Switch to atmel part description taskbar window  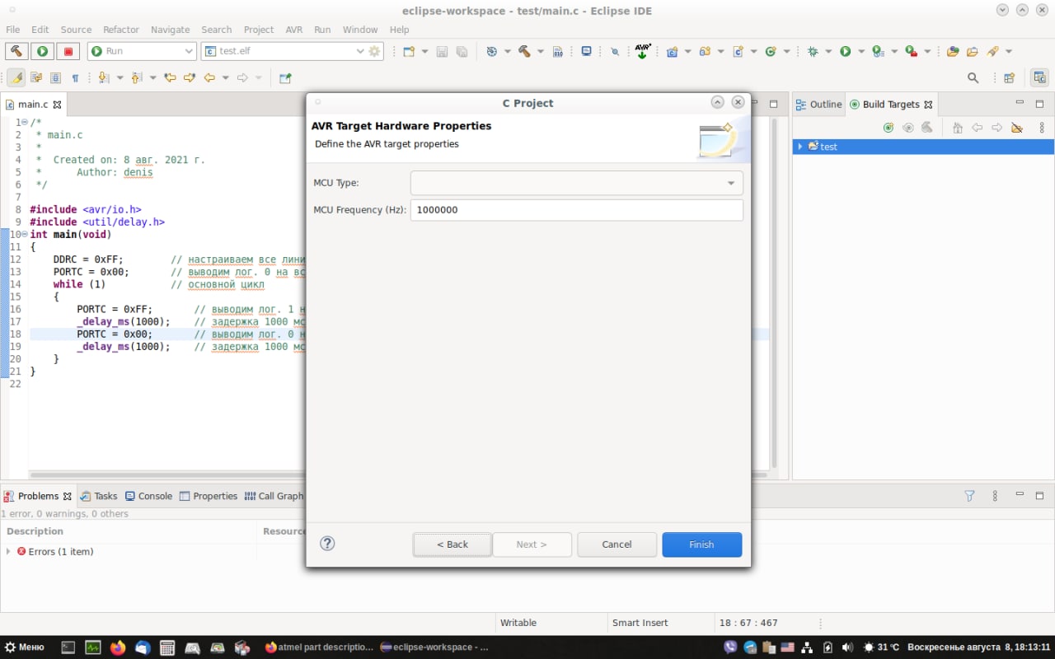pos(319,647)
